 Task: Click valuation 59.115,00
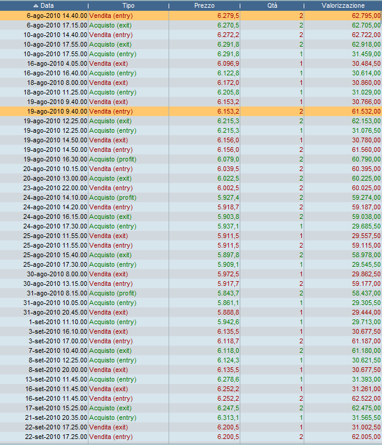pyautogui.click(x=366, y=245)
